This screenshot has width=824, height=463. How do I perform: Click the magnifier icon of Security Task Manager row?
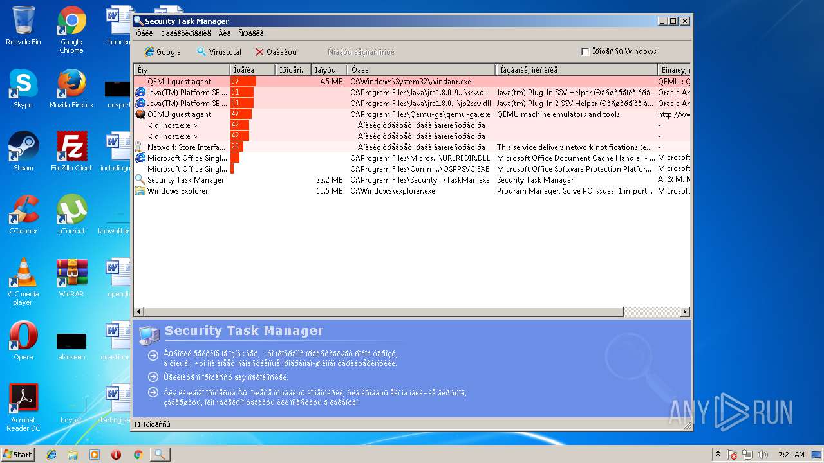point(140,180)
